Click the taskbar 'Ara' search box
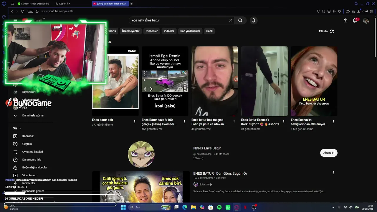Viewport: 377px width, 212px height. point(150,207)
